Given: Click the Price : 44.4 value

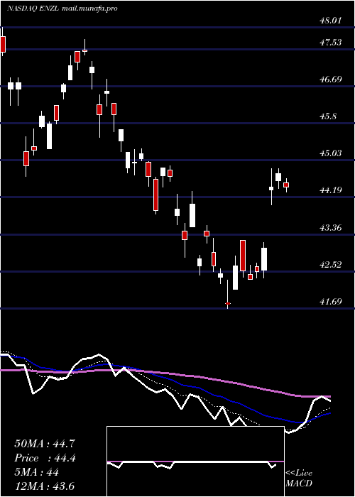Looking at the screenshot, I should tap(45, 458).
